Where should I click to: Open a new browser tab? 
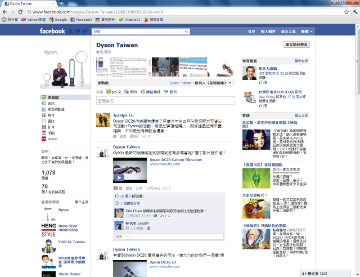point(61,4)
